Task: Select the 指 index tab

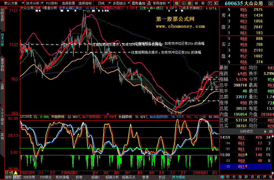Action: click(x=240, y=177)
